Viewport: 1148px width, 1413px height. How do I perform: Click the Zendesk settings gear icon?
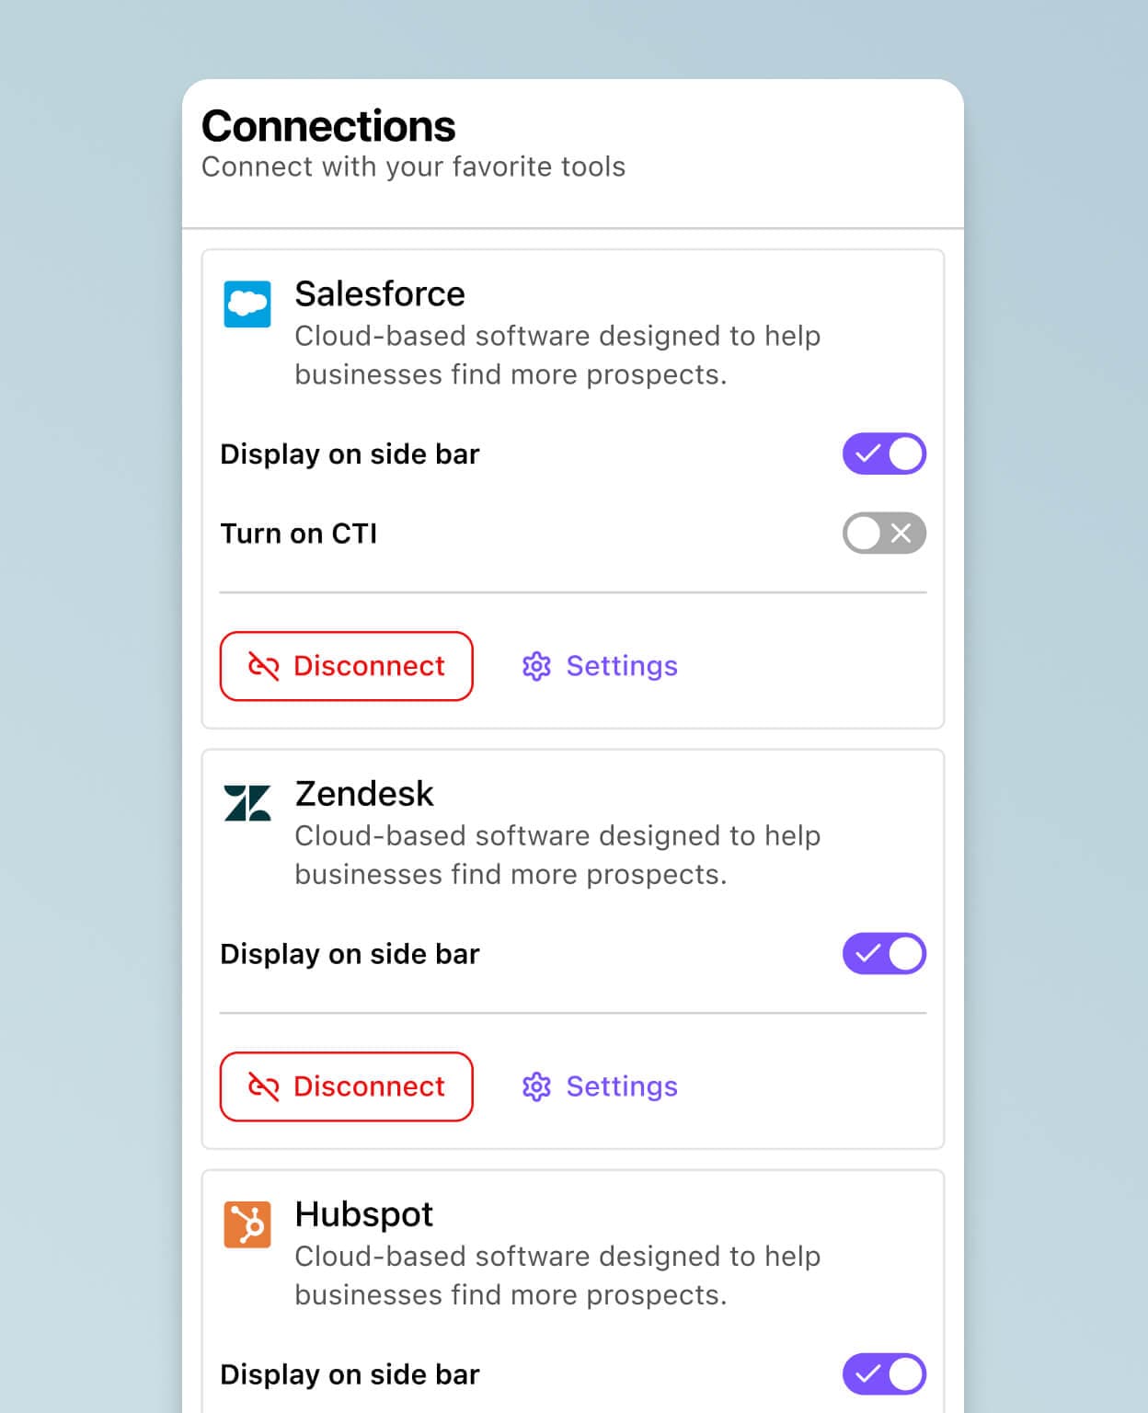(x=536, y=1086)
